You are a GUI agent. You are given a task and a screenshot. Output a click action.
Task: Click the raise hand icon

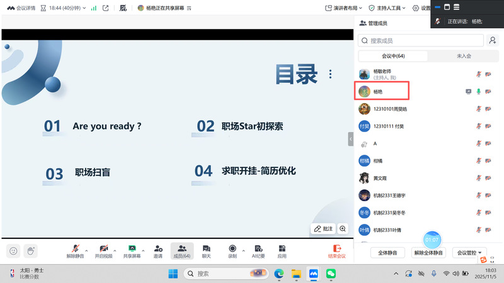(30, 251)
